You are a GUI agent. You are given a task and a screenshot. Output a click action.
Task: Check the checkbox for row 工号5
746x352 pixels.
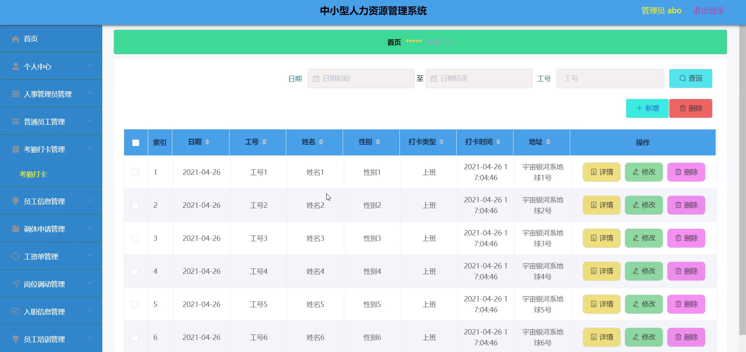click(135, 304)
